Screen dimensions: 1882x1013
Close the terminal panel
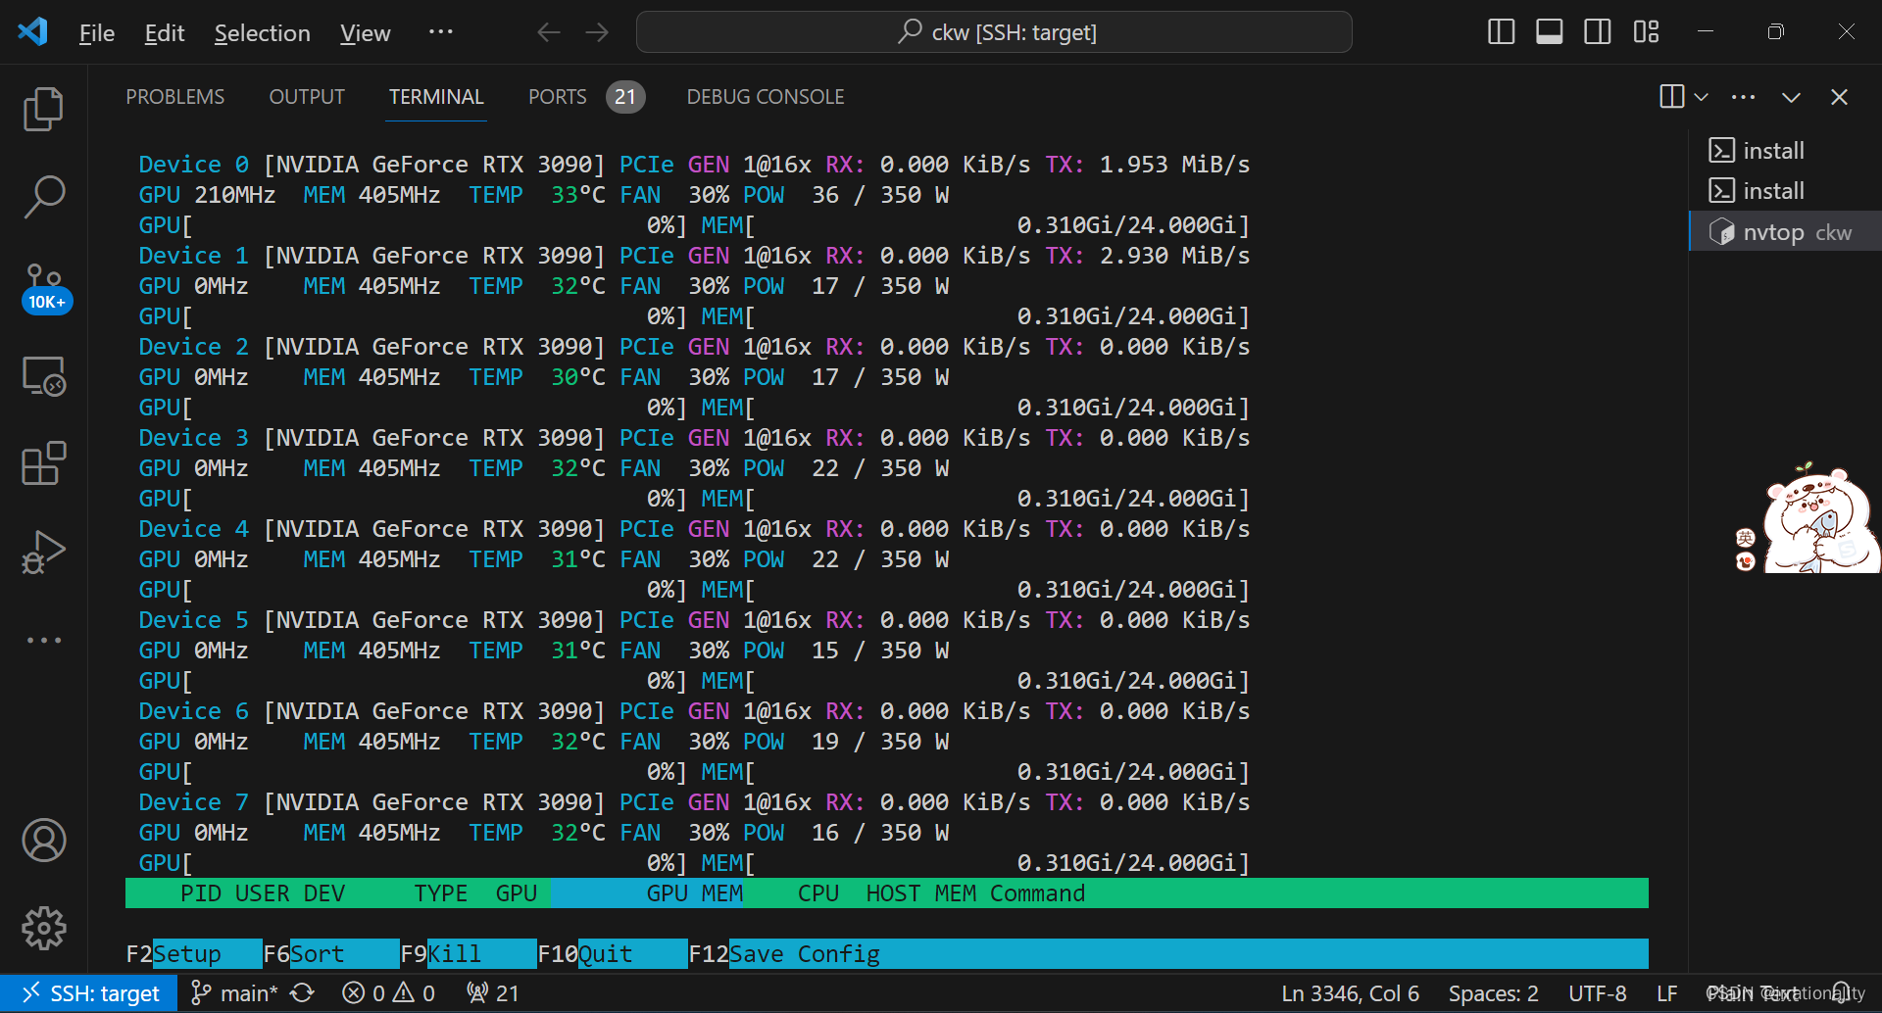pyautogui.click(x=1839, y=97)
